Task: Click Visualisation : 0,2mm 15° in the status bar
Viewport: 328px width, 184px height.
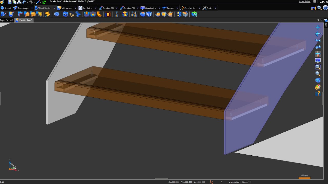Action: [240, 182]
